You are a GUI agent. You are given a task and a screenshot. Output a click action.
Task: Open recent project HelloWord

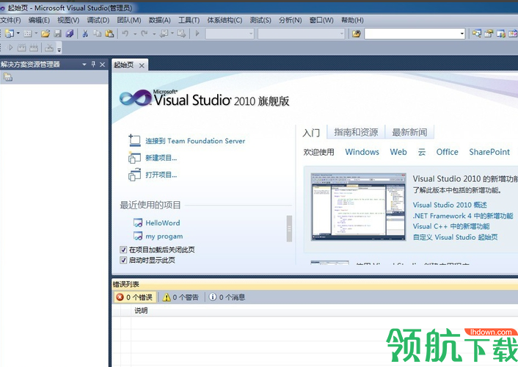[163, 223]
